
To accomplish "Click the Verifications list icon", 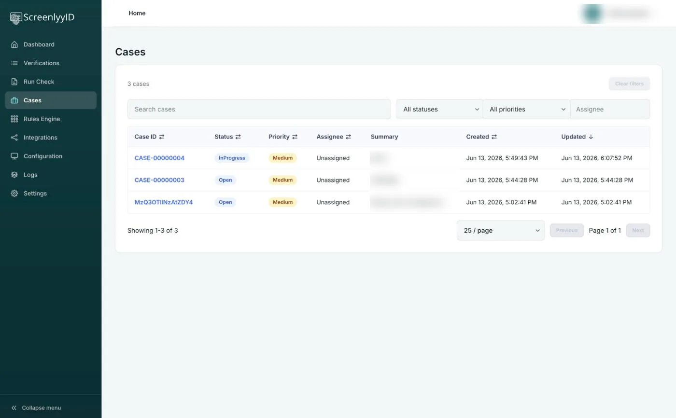I will pyautogui.click(x=14, y=63).
